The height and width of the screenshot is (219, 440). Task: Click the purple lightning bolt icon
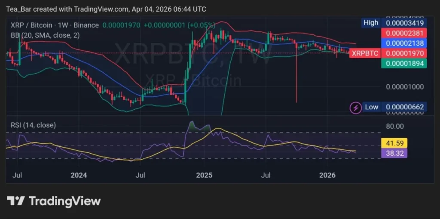pos(355,107)
